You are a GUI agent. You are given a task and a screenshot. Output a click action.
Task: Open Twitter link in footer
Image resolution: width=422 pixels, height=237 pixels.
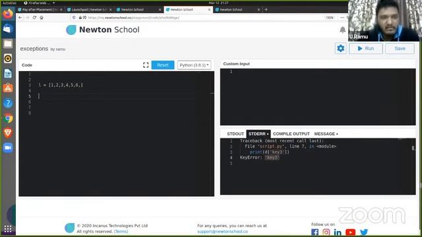(364, 232)
